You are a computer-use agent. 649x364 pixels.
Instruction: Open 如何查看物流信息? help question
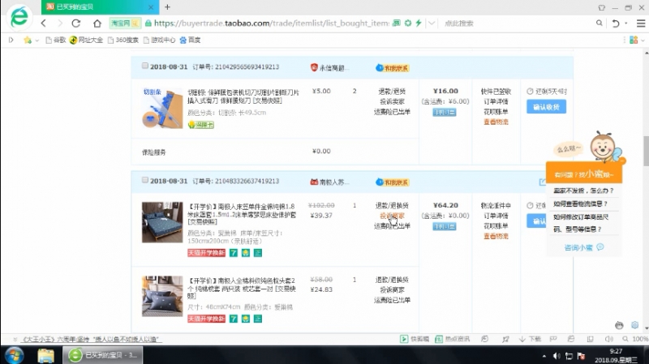[x=580, y=203]
